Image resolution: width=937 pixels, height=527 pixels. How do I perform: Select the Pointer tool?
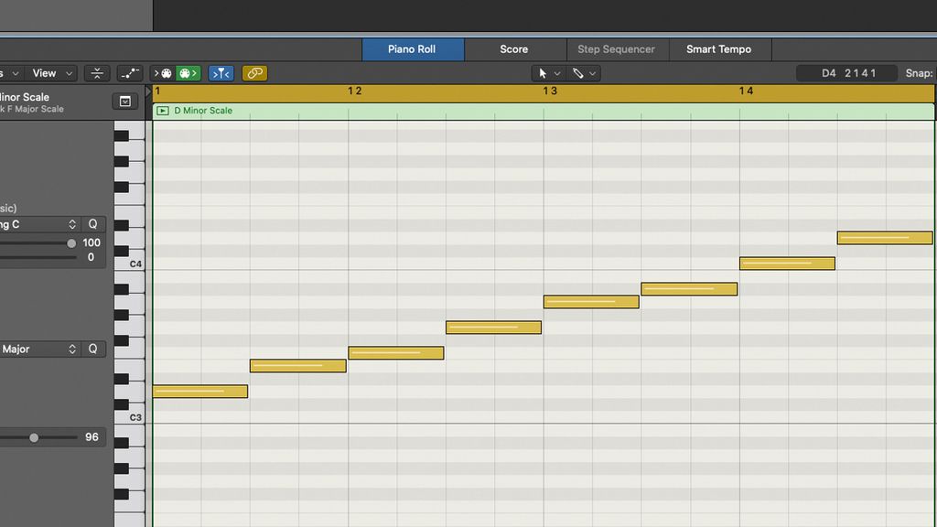543,73
